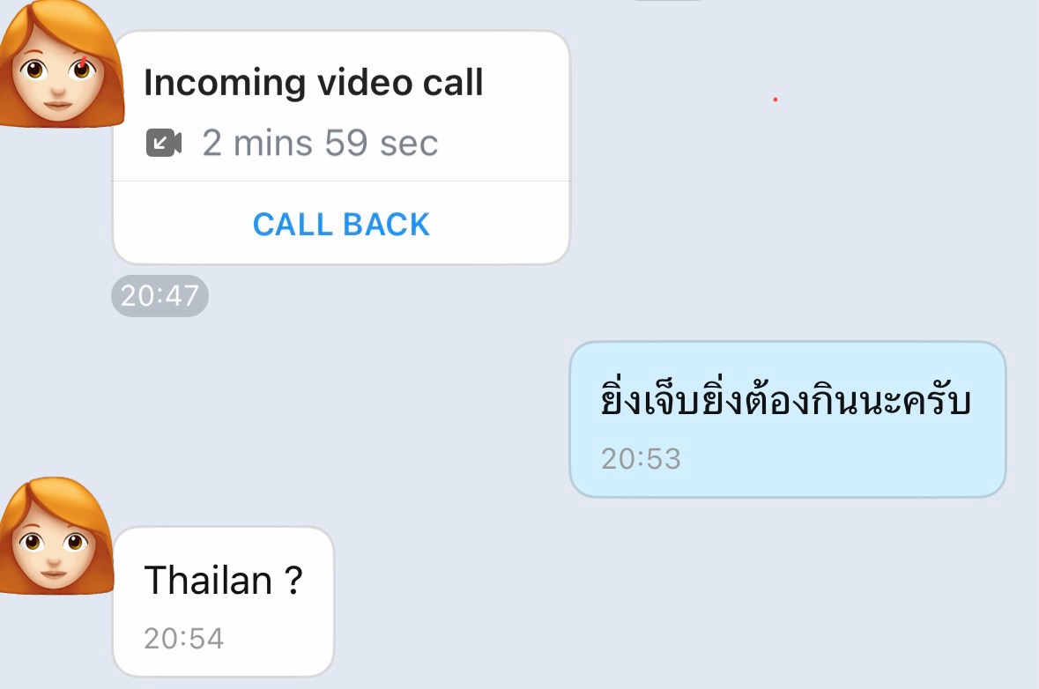Click the 2 mins 59 sec duration text
The height and width of the screenshot is (689, 1039).
click(x=320, y=143)
